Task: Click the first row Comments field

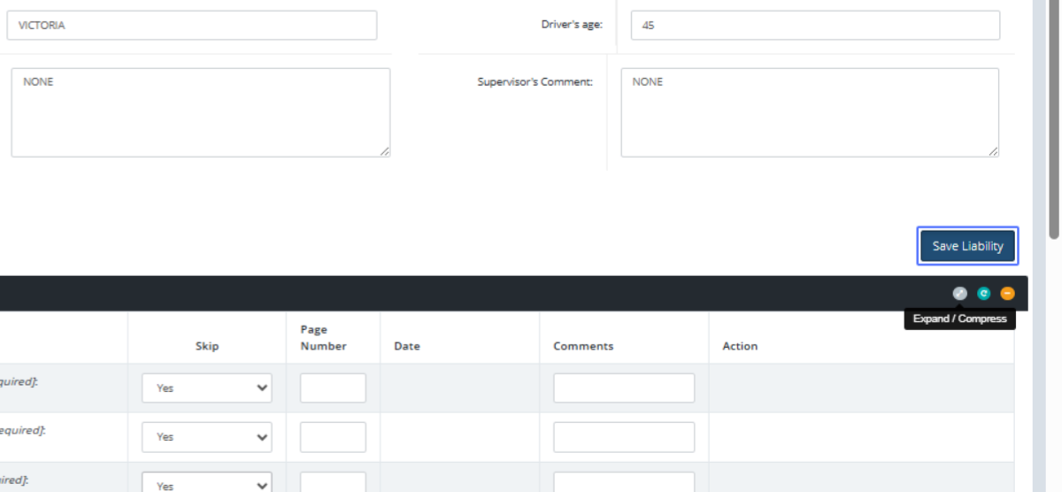Action: point(624,388)
